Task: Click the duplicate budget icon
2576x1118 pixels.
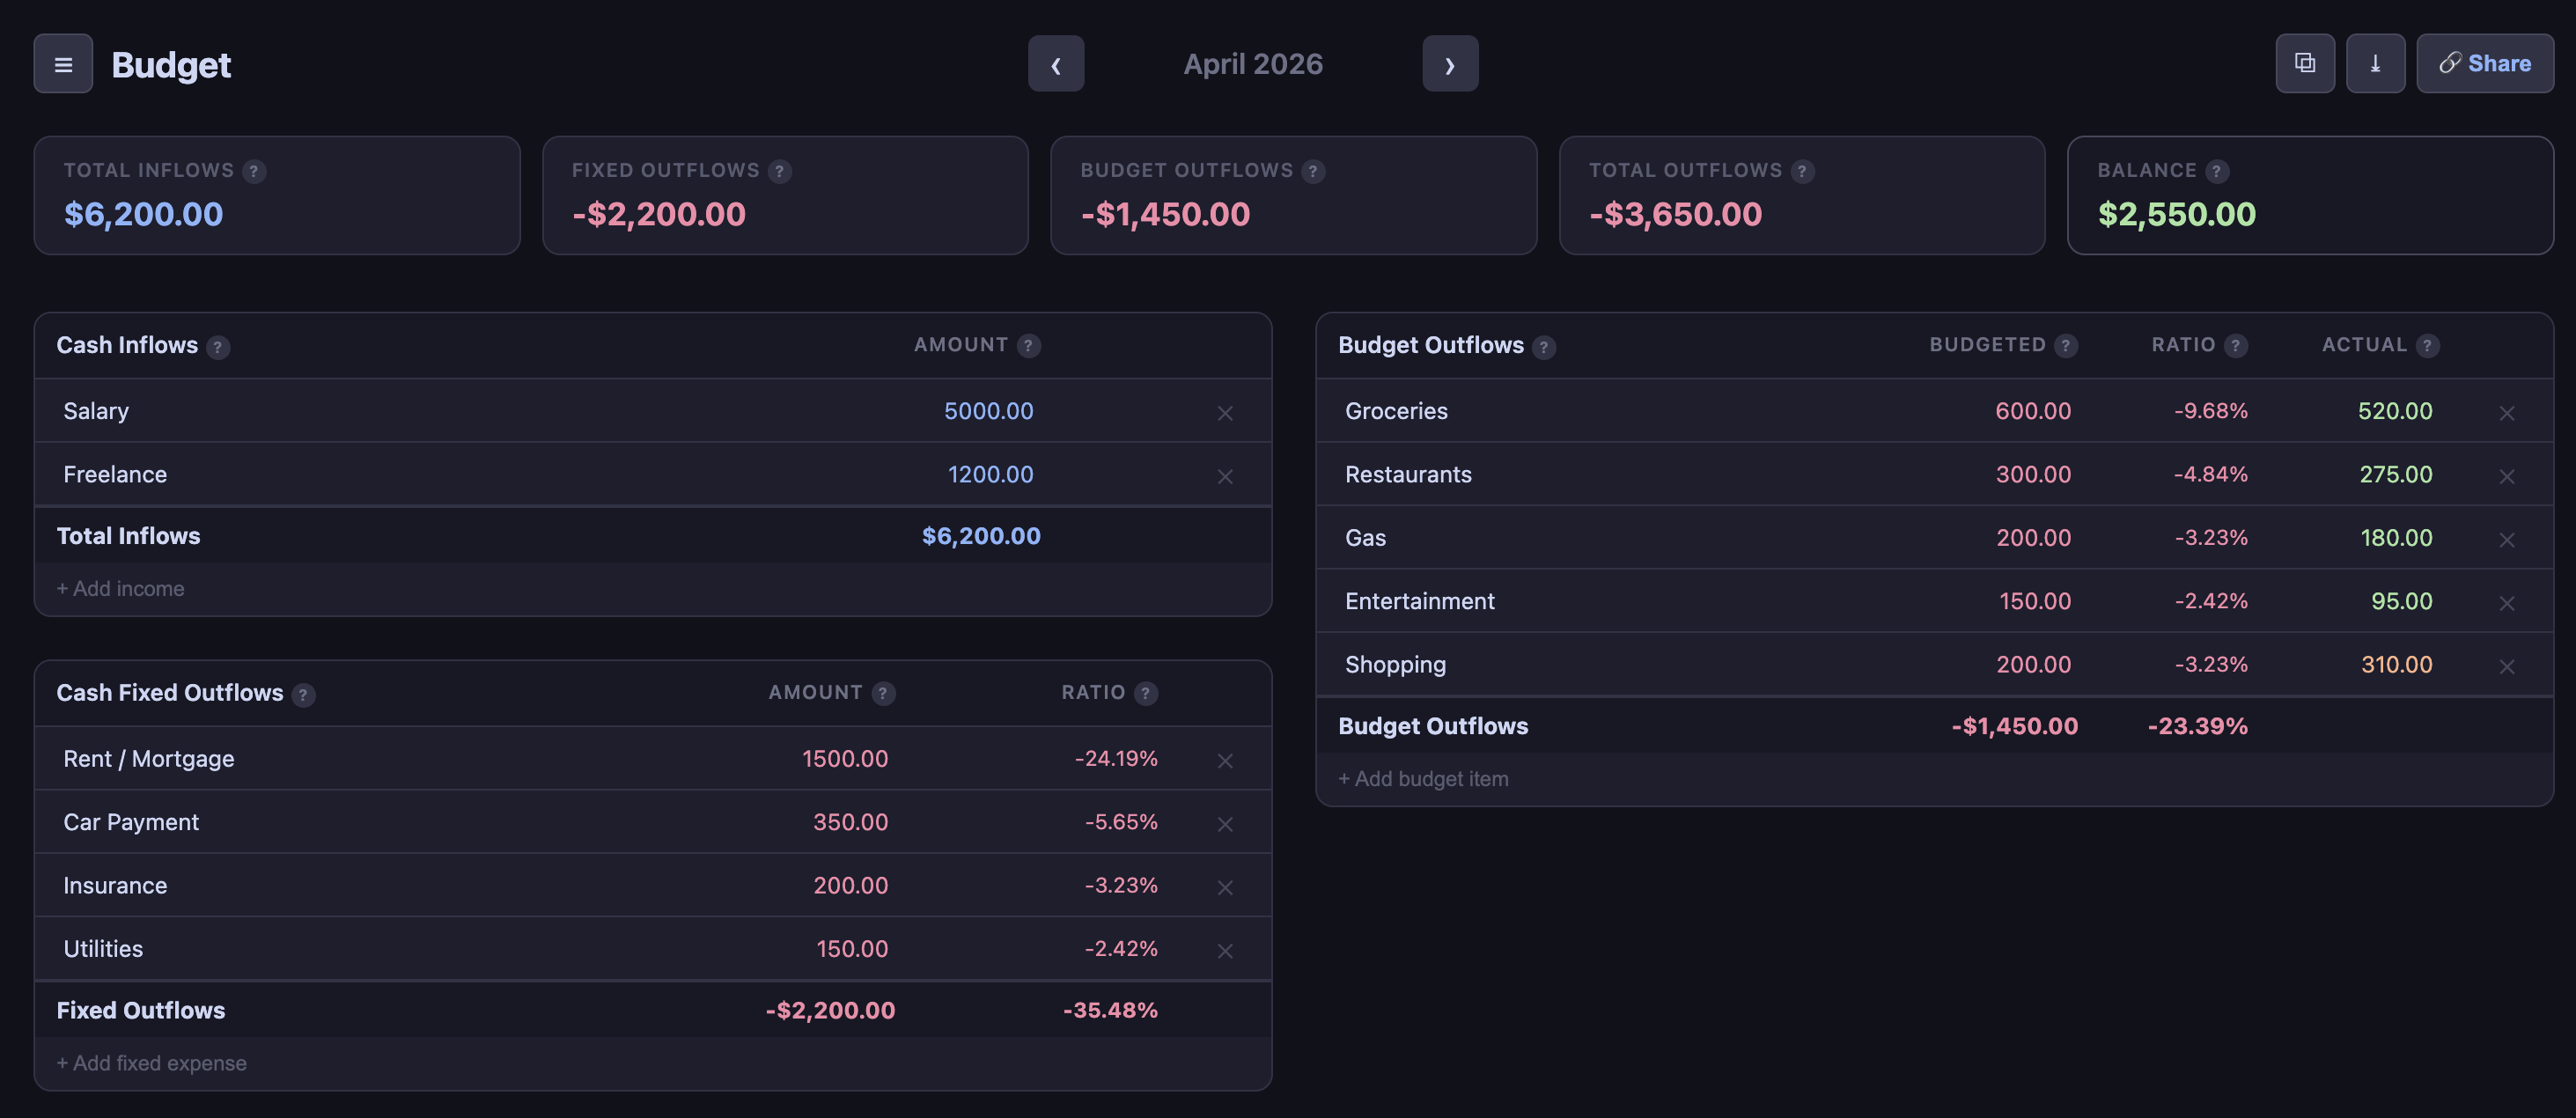Action: pyautogui.click(x=2305, y=63)
